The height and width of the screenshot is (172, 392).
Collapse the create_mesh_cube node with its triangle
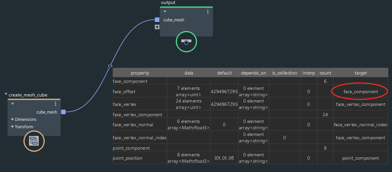pos(13,104)
